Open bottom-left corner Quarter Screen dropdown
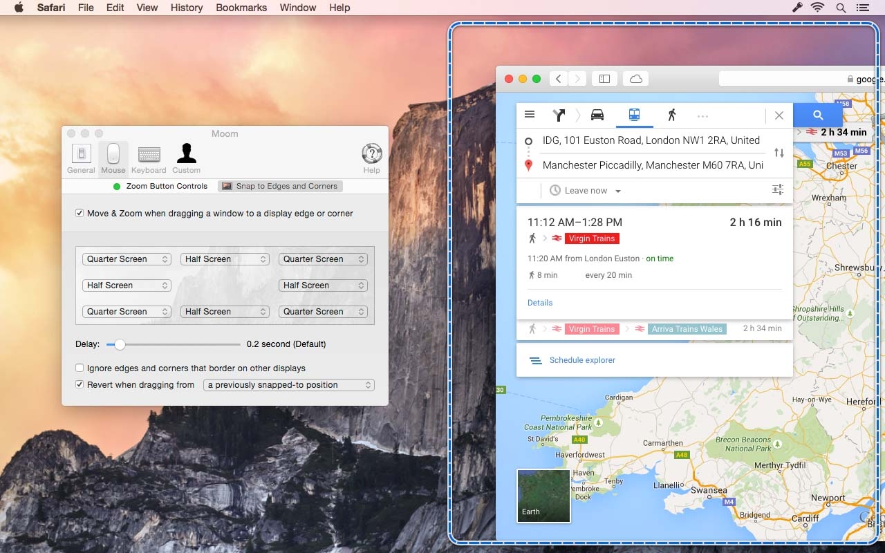 [127, 312]
